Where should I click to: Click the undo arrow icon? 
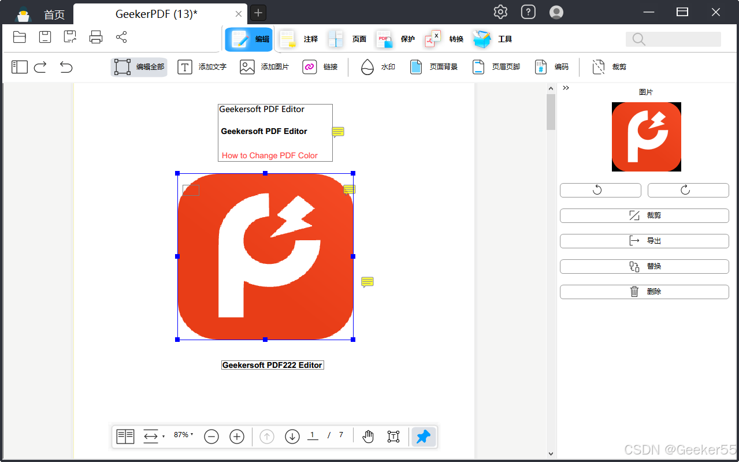(66, 67)
